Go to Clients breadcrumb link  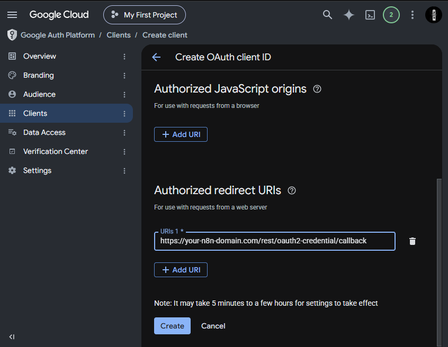click(119, 35)
